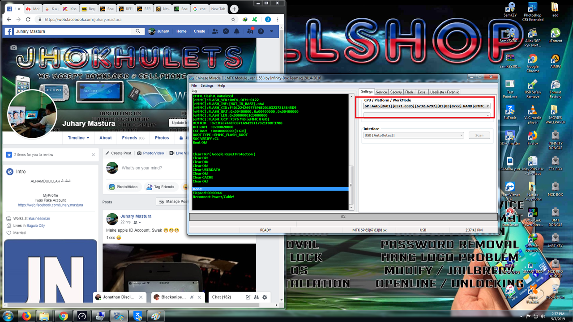Image resolution: width=573 pixels, height=322 pixels.
Task: Click camera icon to update cover photo
Action: pyautogui.click(x=14, y=47)
